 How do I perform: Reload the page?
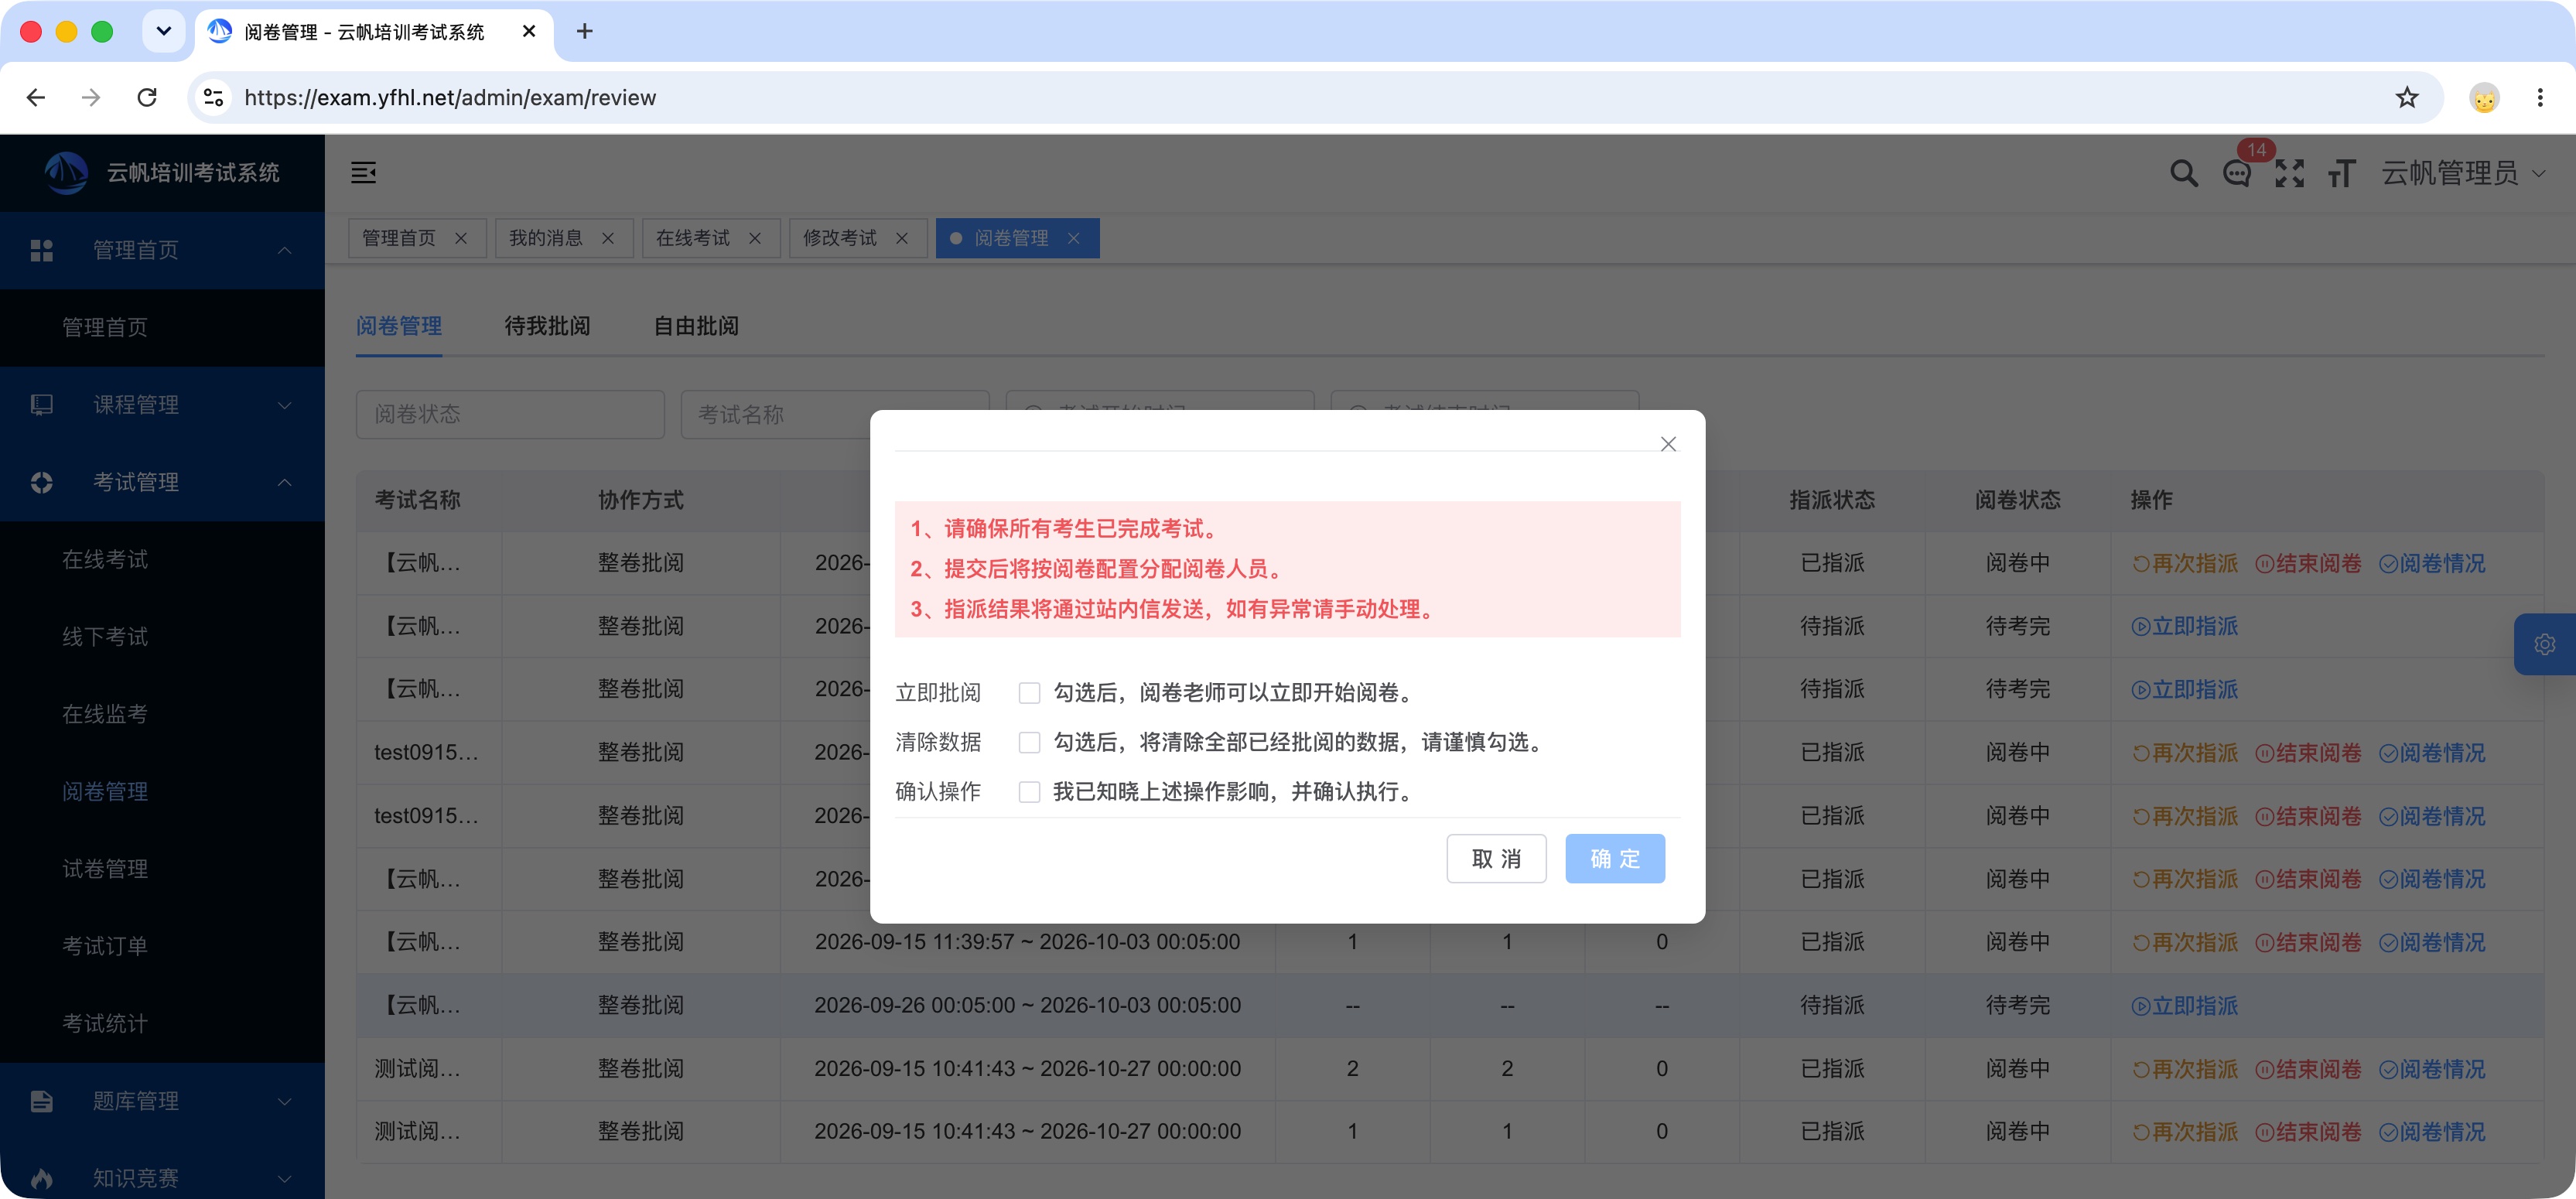coord(147,97)
